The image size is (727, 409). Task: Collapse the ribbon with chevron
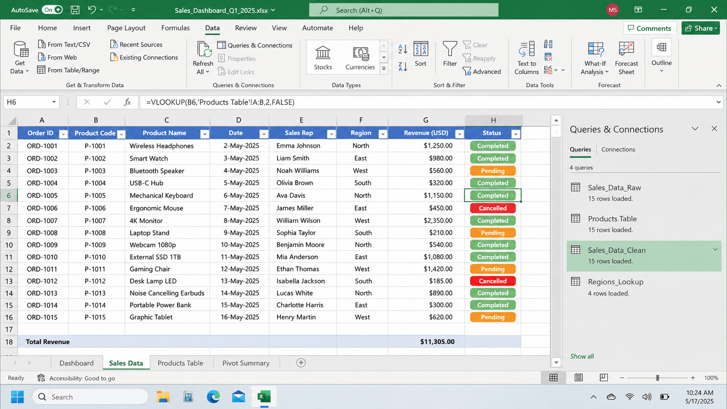click(719, 86)
